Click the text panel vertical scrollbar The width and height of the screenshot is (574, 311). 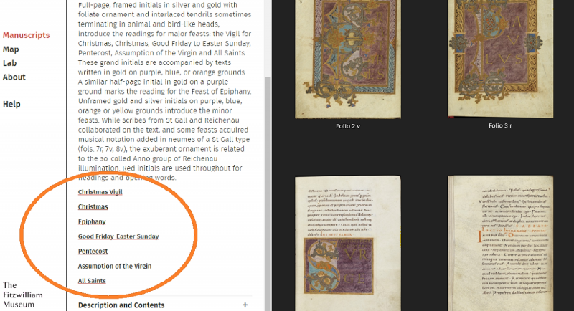tap(268, 193)
